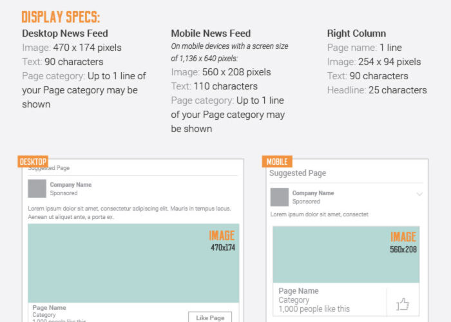This screenshot has height=322, width=451.
Task: Click Page Name under the mobile image
Action: (x=298, y=291)
